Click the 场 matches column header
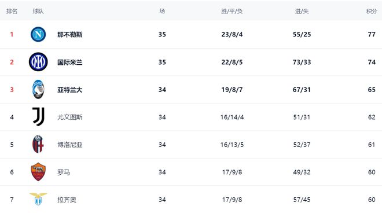The width and height of the screenshot is (382, 213). 162,11
